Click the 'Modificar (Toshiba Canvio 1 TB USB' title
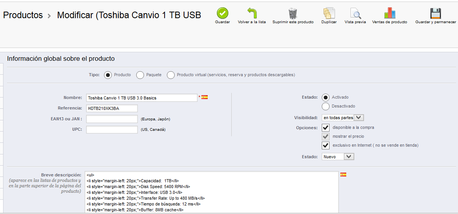 pos(129,15)
